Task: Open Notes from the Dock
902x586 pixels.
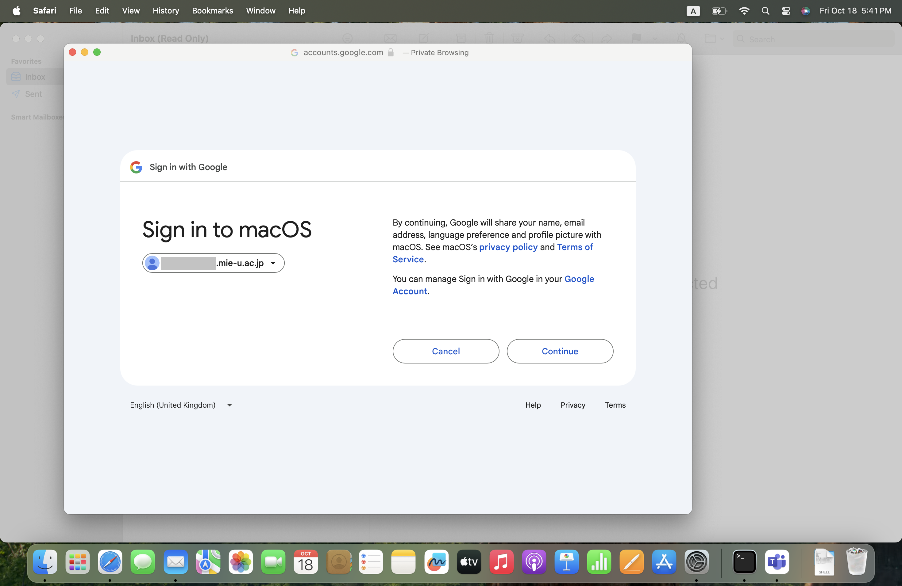Action: click(403, 562)
